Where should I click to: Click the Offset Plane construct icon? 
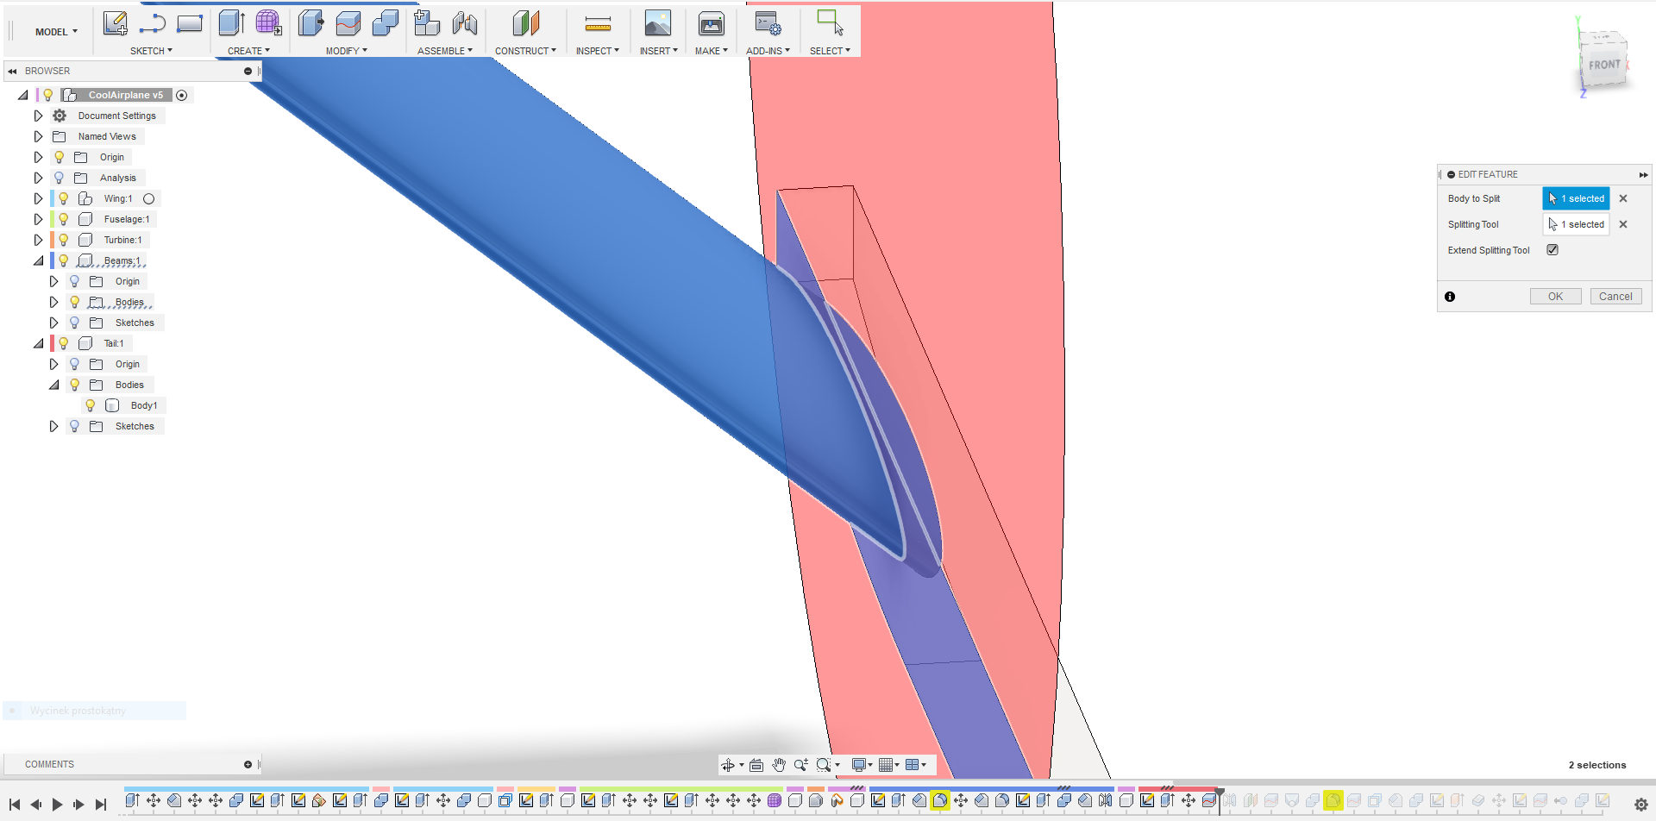tap(525, 23)
